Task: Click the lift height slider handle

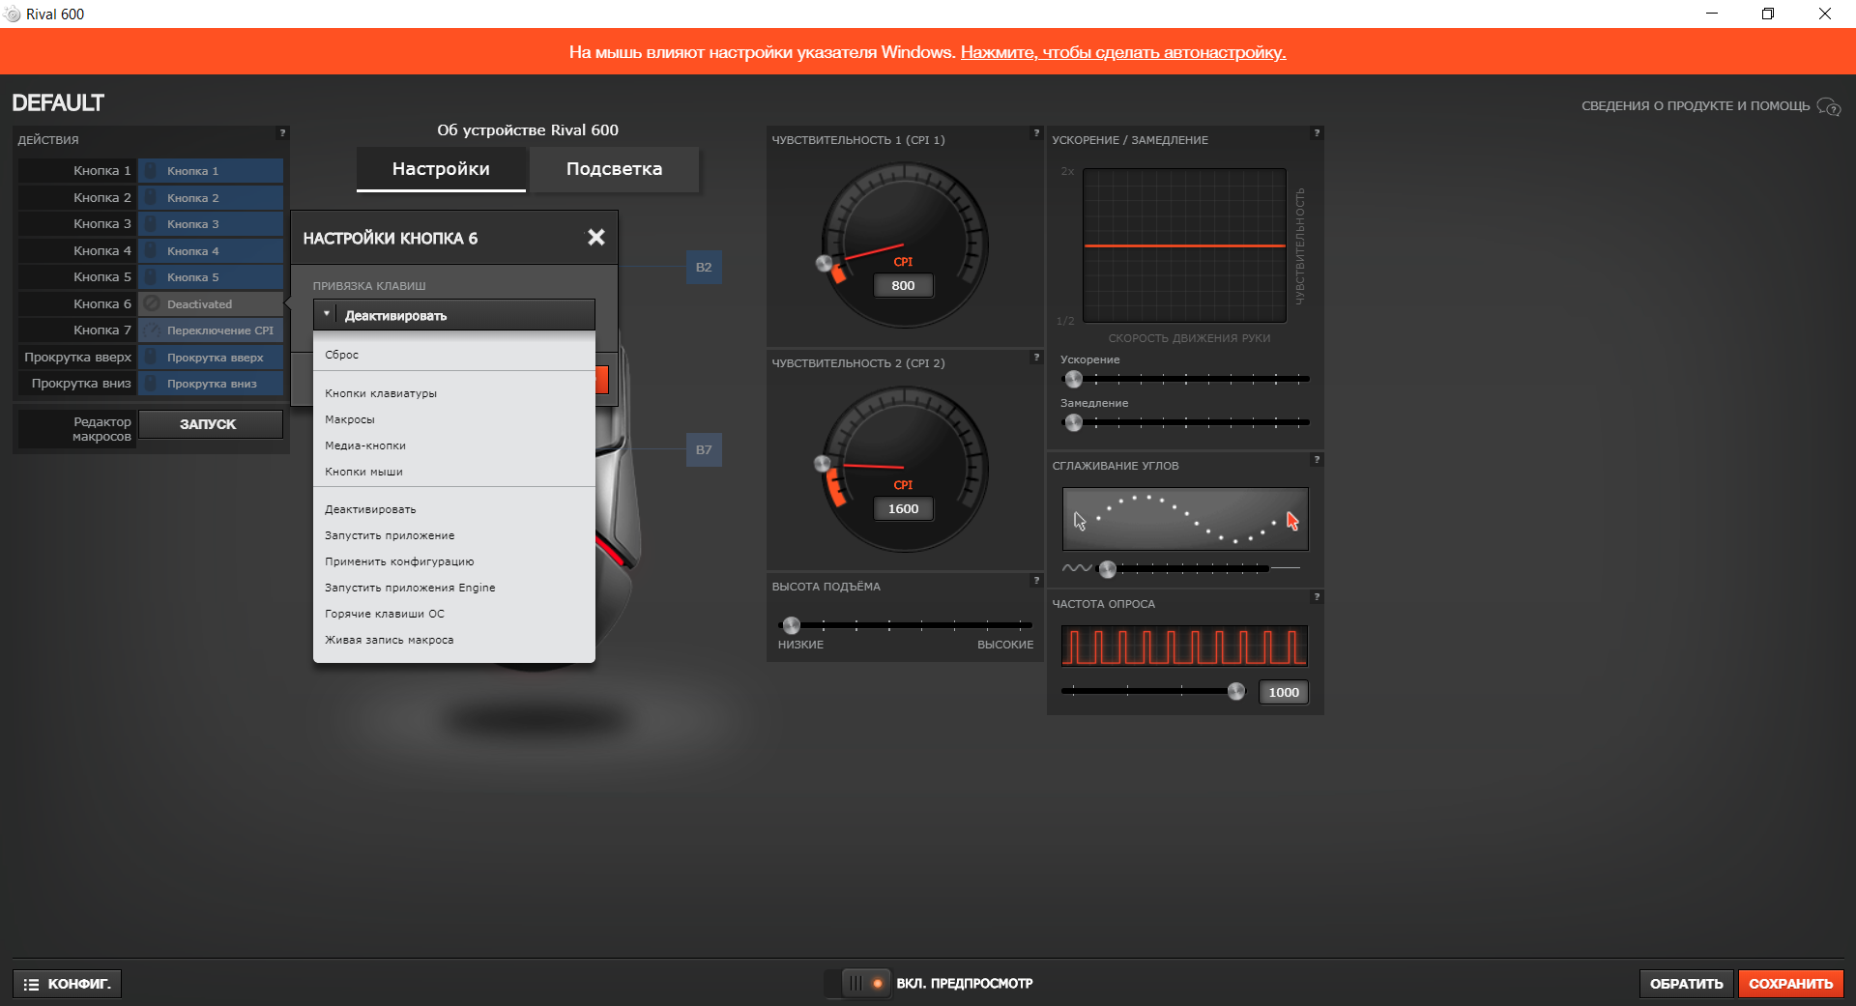Action: pos(792,624)
